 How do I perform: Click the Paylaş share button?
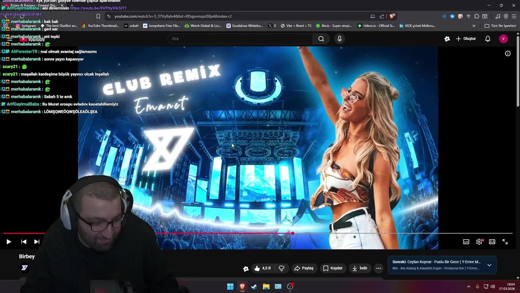tap(304, 268)
